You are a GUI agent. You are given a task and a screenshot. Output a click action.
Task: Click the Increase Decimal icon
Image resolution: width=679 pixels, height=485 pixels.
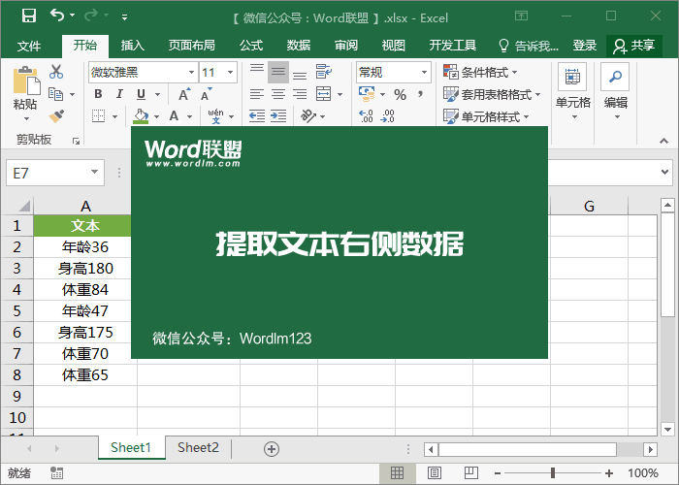[367, 116]
